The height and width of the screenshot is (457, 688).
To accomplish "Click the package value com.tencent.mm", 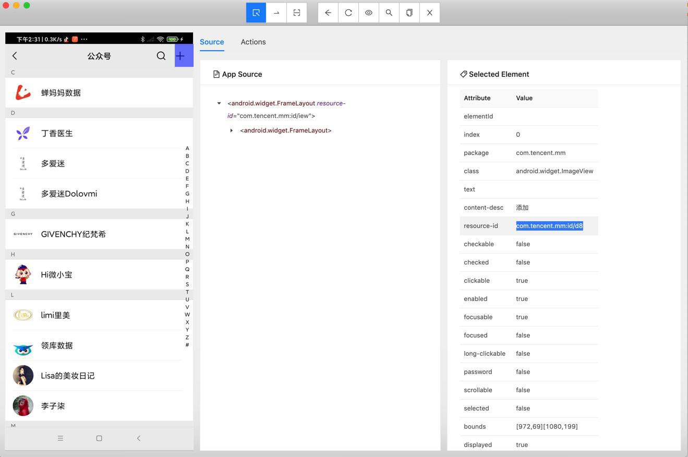I will (x=540, y=153).
